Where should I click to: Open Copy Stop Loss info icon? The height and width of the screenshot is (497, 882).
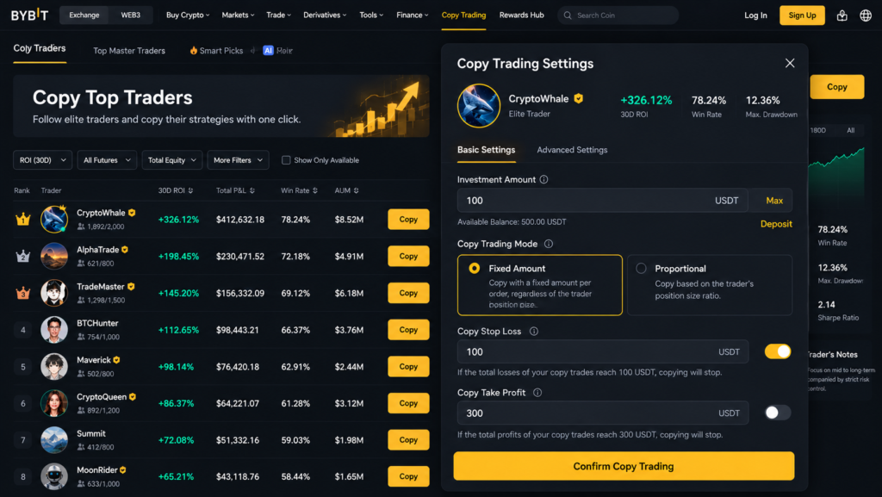534,331
